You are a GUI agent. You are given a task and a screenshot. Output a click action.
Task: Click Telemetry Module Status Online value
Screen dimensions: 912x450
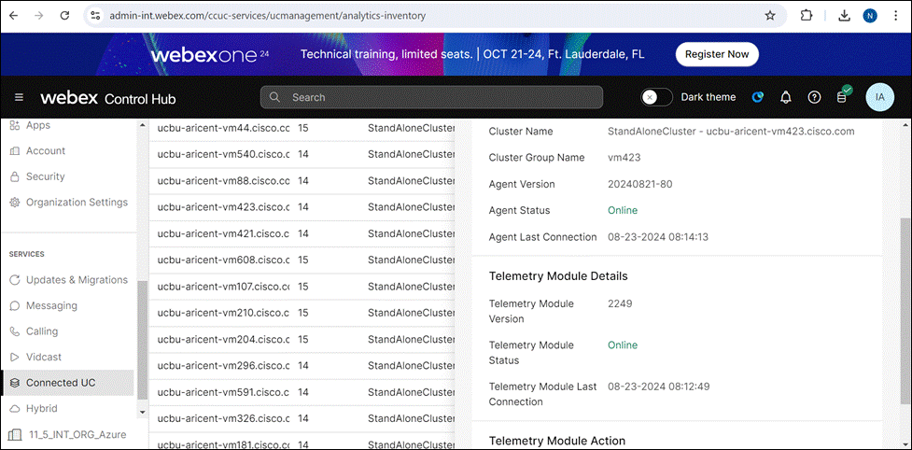click(x=623, y=345)
